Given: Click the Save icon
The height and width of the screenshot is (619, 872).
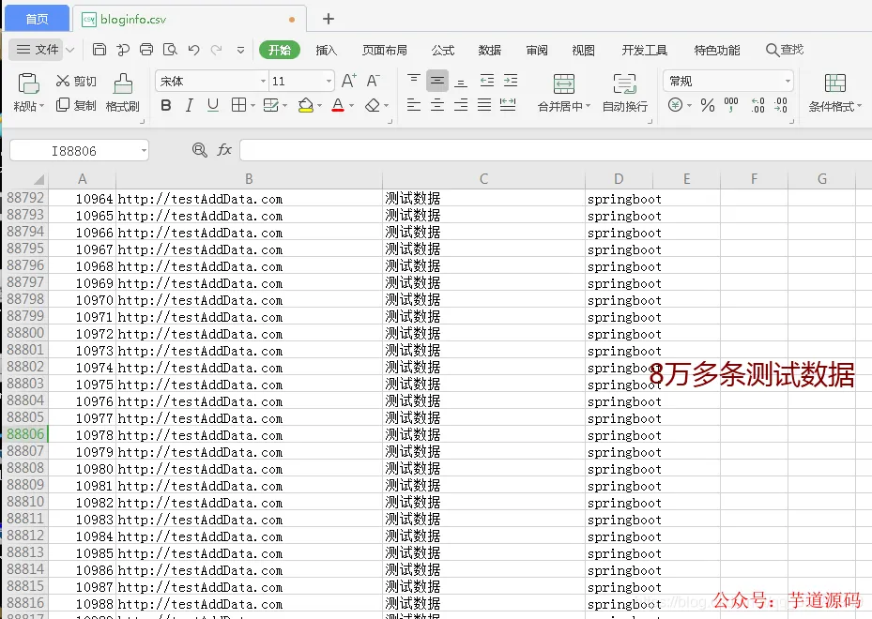Looking at the screenshot, I should tap(99, 50).
